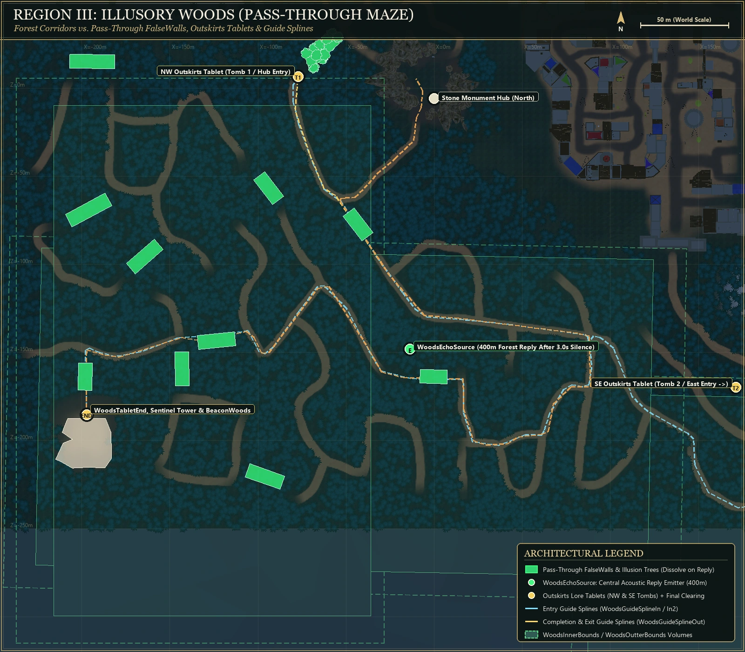Click the Completion & Exit Guide Splines text
Viewport: 745px width, 652px height.
[624, 622]
